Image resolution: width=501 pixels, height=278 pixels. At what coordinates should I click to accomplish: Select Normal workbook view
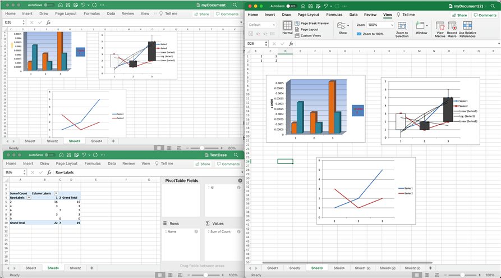pos(287,28)
